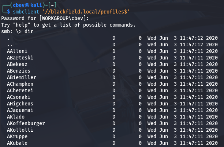Select the AKubale entry
Screen dimensions: 224x147
[x=17, y=143]
